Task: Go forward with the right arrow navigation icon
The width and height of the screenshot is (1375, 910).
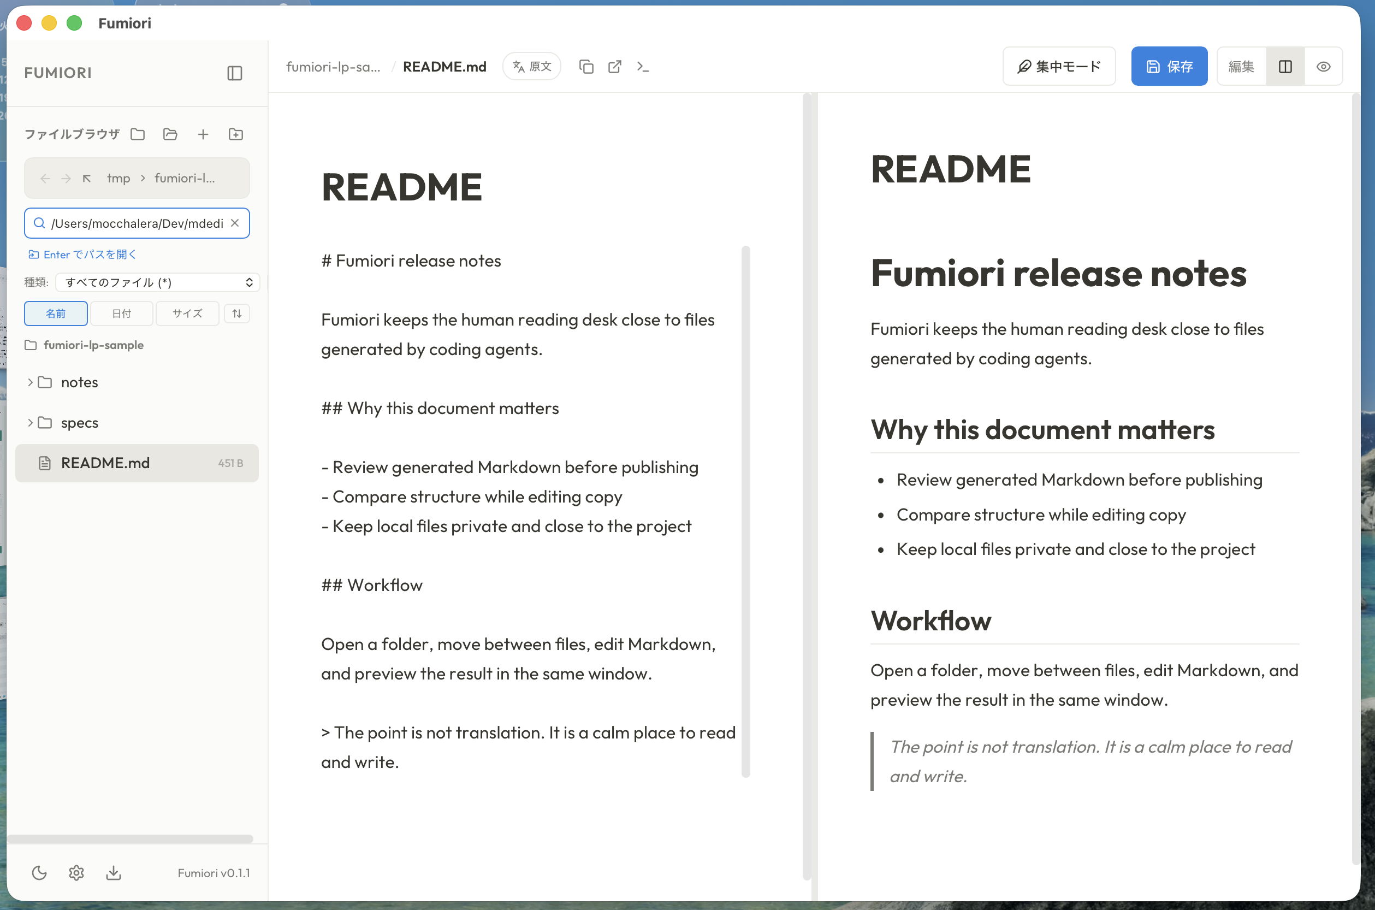Action: 66,178
